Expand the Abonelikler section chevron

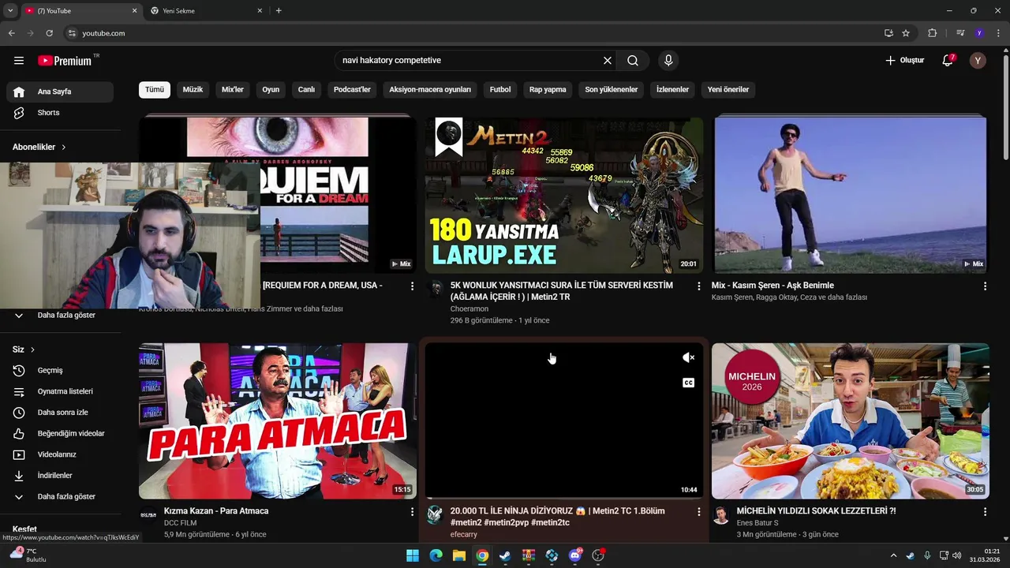coord(64,148)
